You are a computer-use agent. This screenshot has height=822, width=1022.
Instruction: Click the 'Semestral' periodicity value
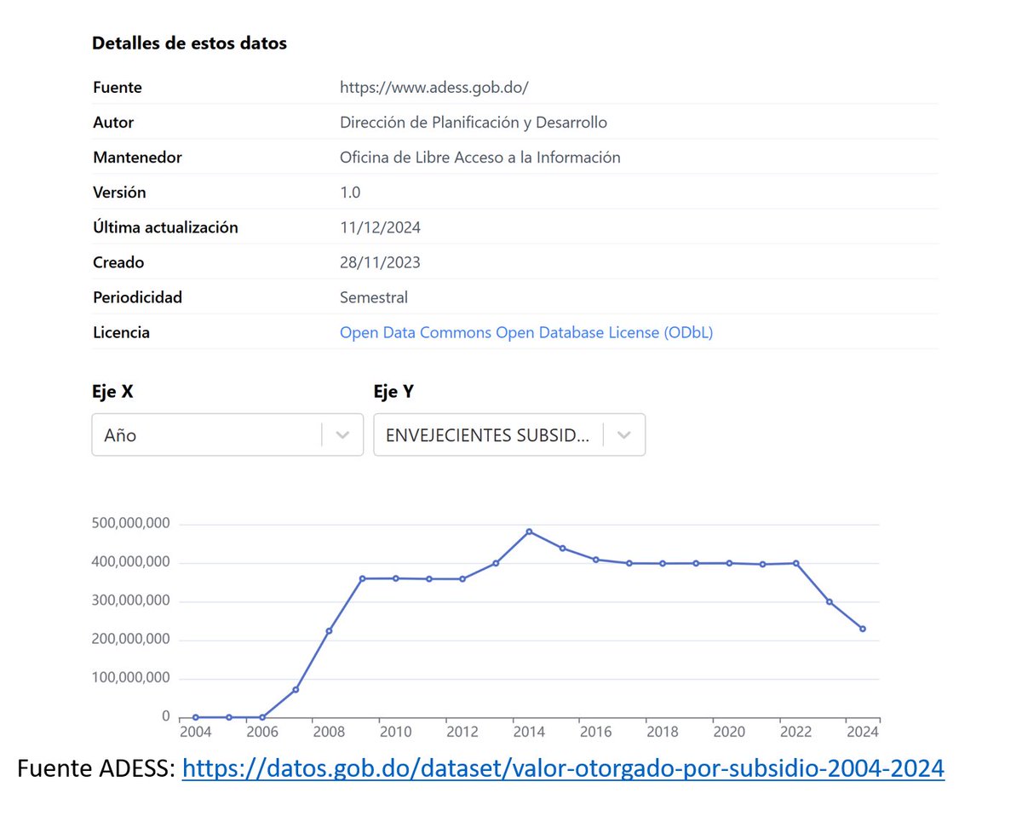click(374, 297)
